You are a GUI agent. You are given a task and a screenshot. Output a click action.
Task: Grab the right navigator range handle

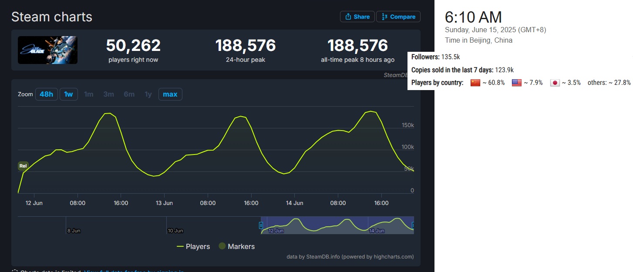413,225
